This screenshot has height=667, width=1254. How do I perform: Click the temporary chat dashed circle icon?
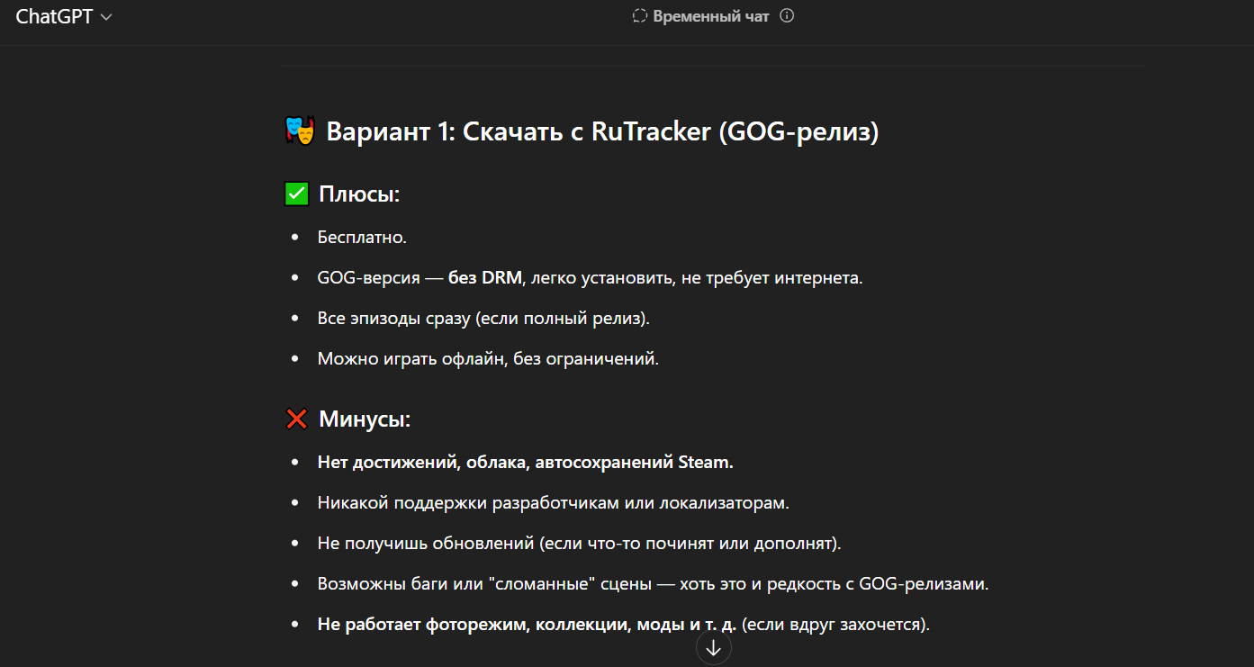tap(640, 16)
